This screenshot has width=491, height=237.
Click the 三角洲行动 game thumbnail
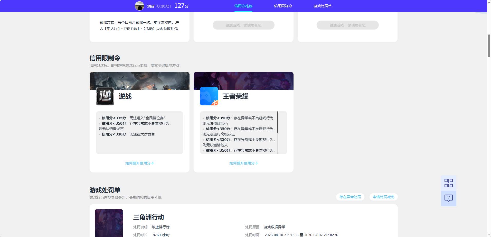click(109, 223)
